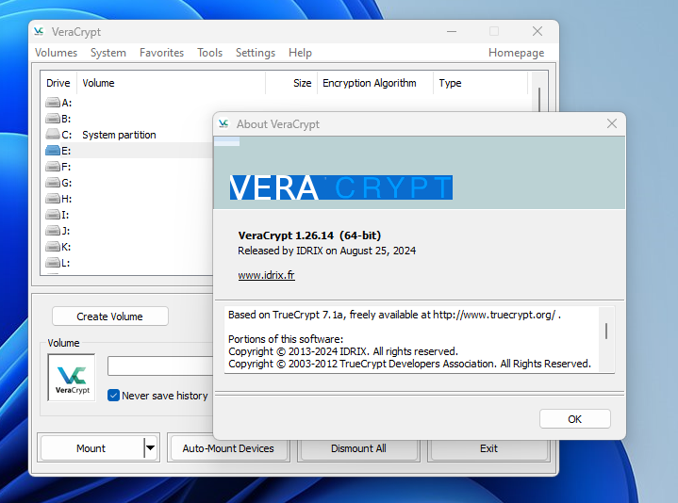Image resolution: width=678 pixels, height=503 pixels.
Task: Open the System menu
Action: 108,53
